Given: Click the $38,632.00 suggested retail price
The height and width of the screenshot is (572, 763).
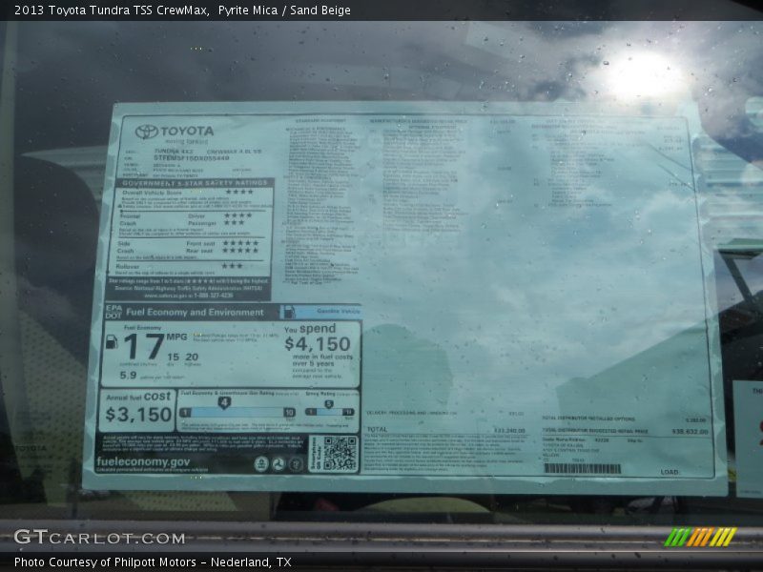Looking at the screenshot, I should coord(690,432).
